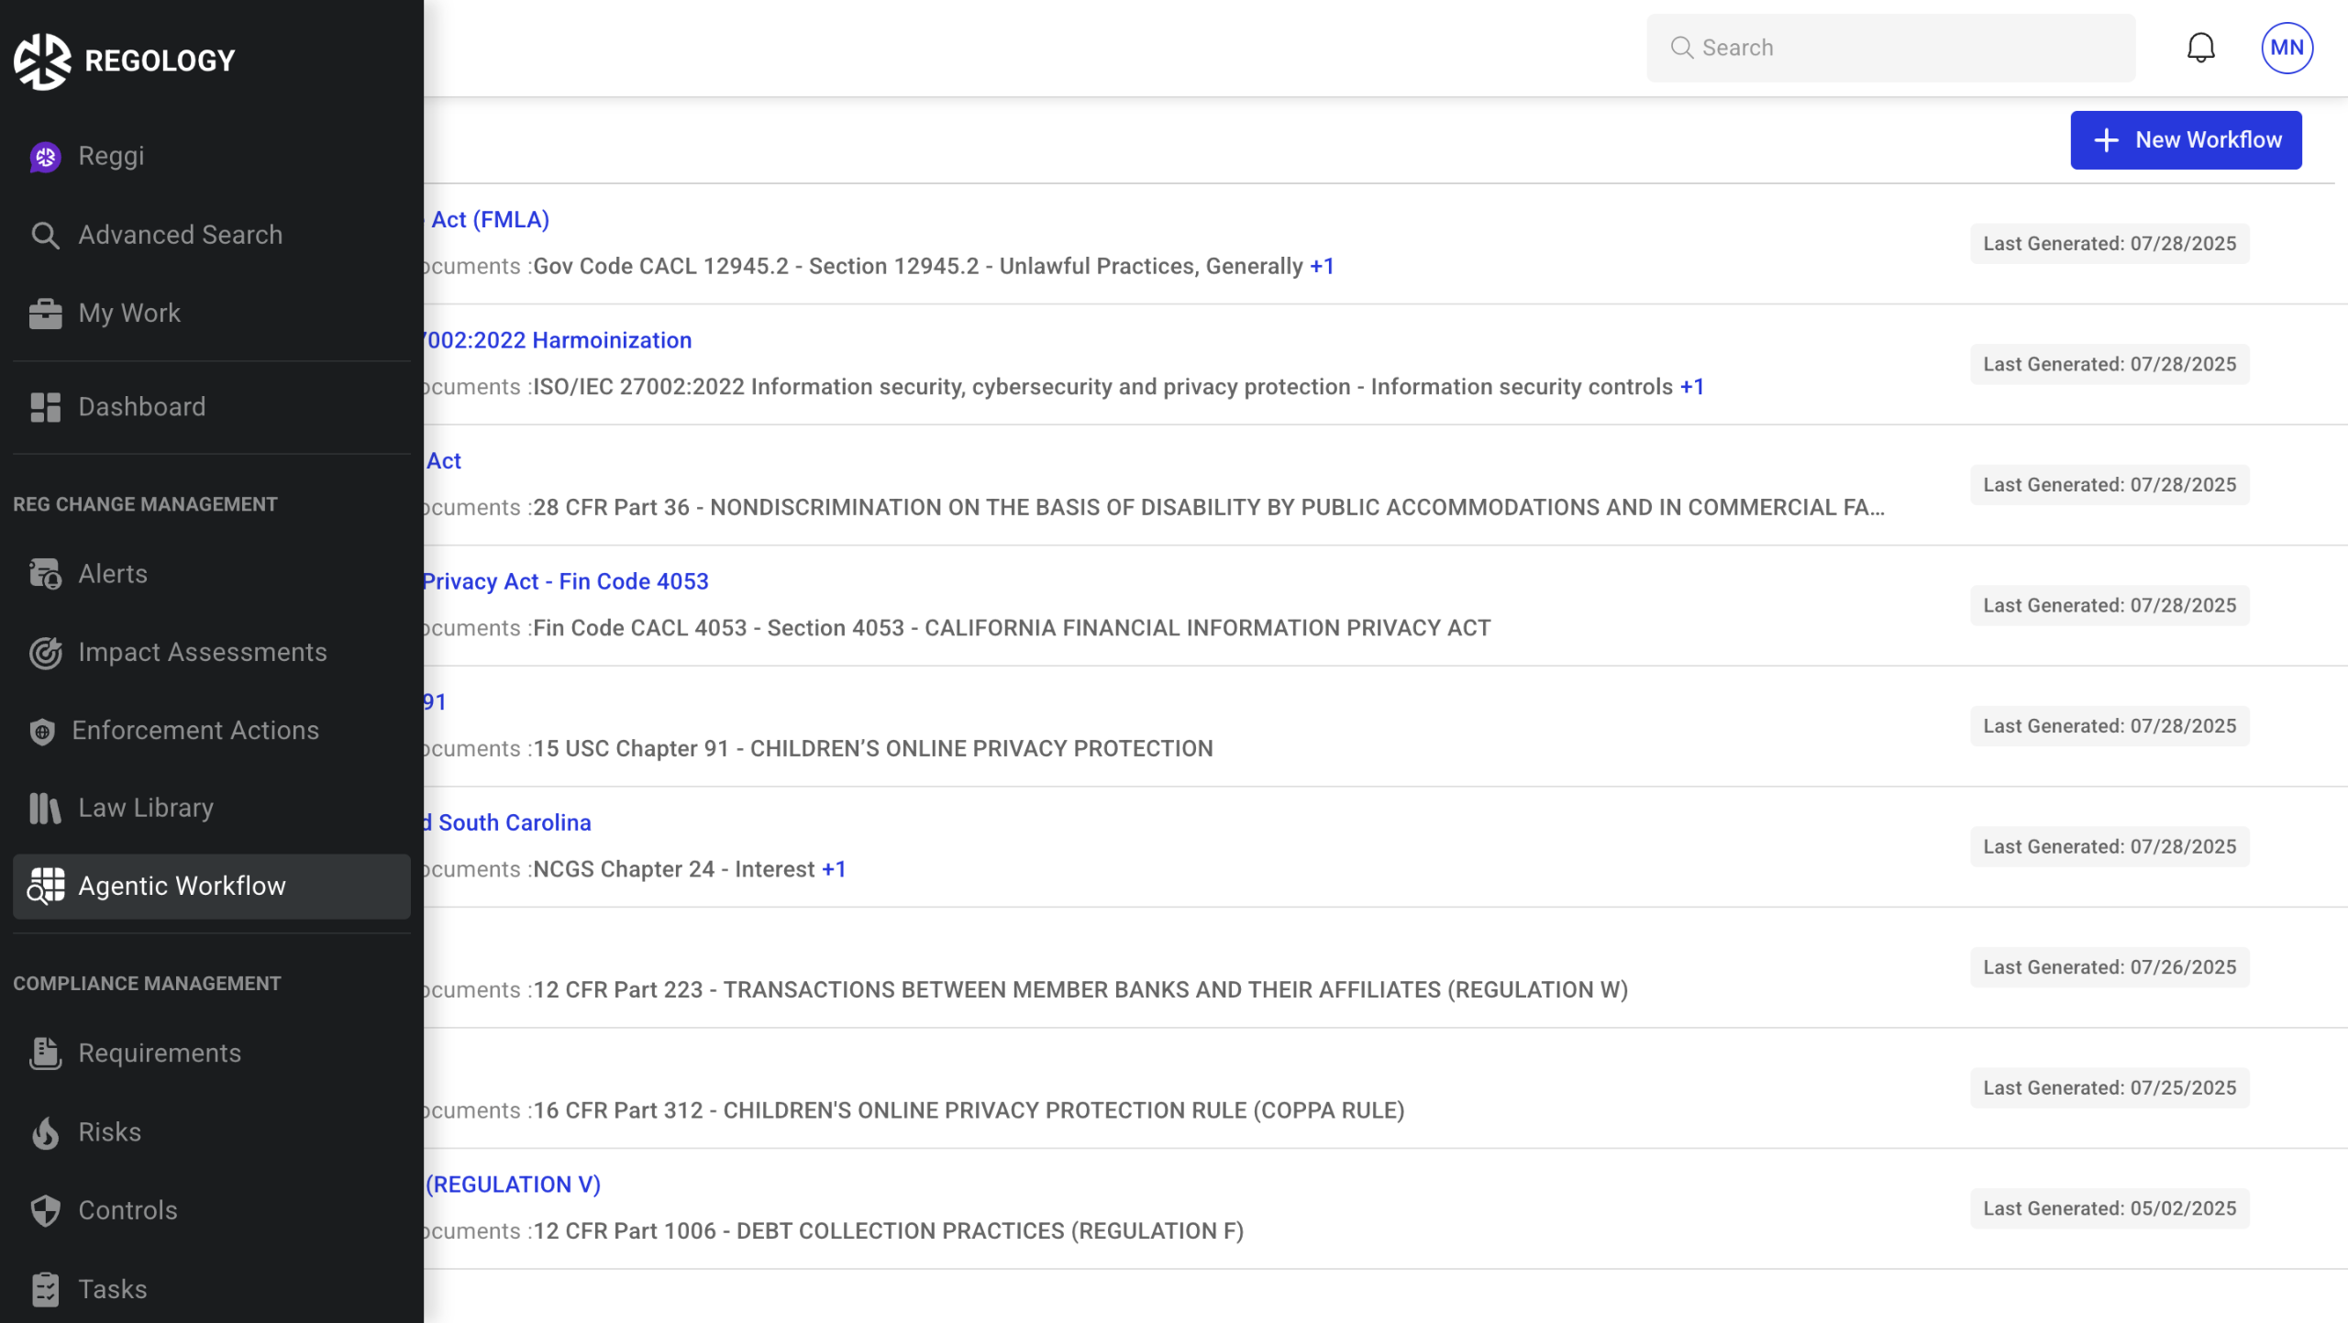
Task: Select Agentic Workflow in sidebar
Action: click(x=182, y=886)
